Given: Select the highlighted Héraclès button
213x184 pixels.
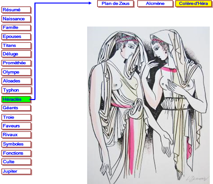Looking at the screenshot, I should click(16, 99).
